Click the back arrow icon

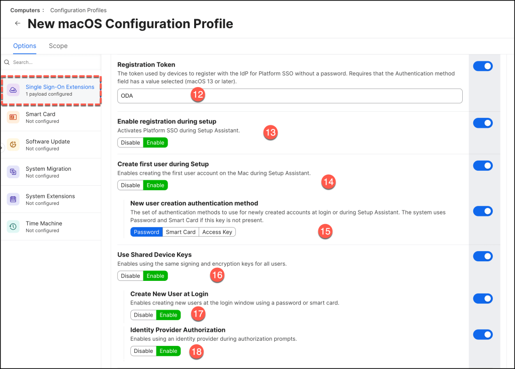pos(18,24)
